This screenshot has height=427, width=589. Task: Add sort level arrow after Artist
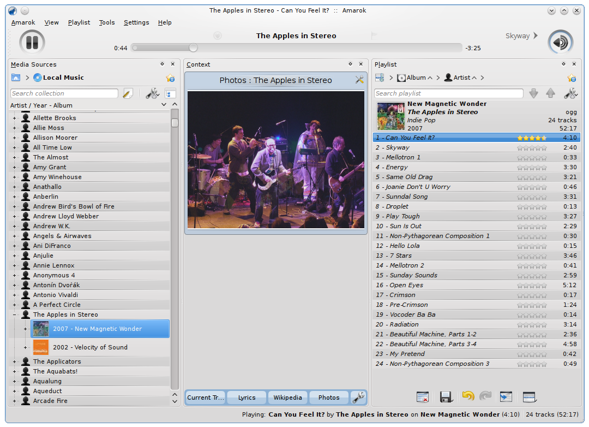[x=482, y=78]
